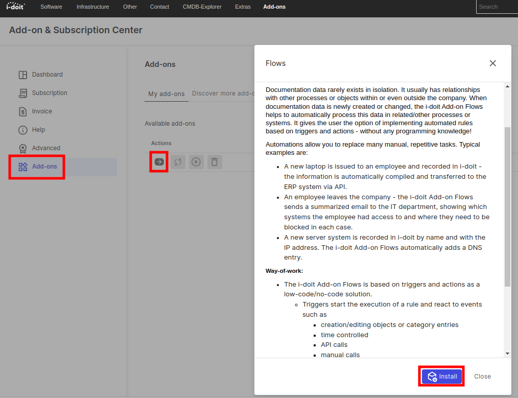Click the 'Add-ons' panel heading

[160, 64]
